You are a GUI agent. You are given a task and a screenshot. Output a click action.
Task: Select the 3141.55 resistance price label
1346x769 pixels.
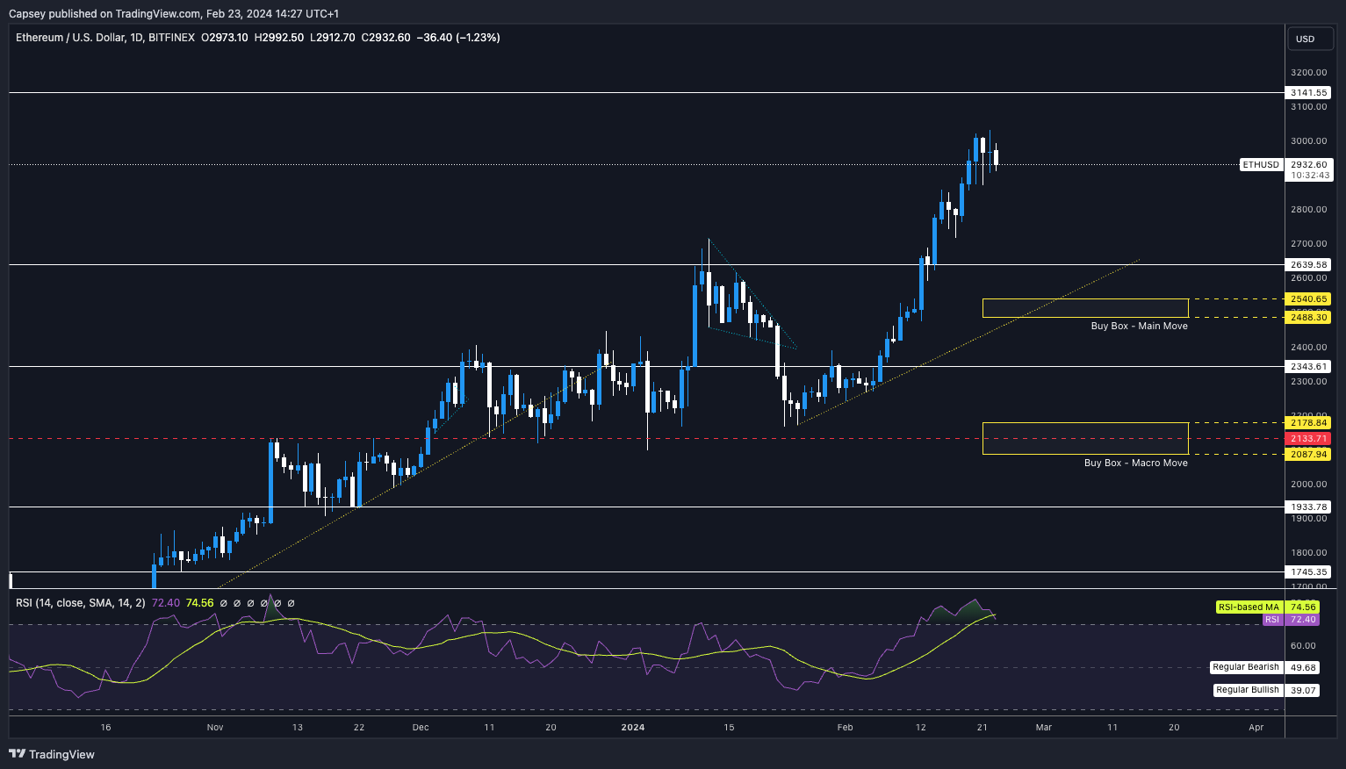coord(1308,93)
